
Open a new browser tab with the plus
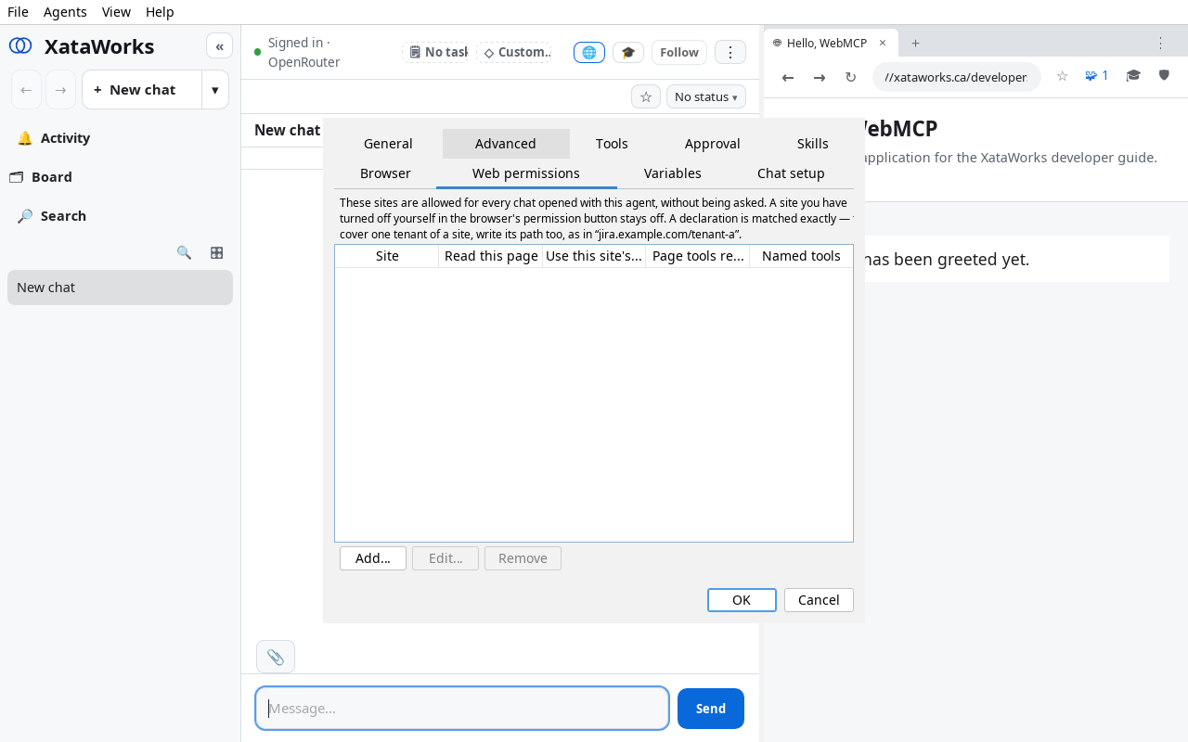click(915, 43)
